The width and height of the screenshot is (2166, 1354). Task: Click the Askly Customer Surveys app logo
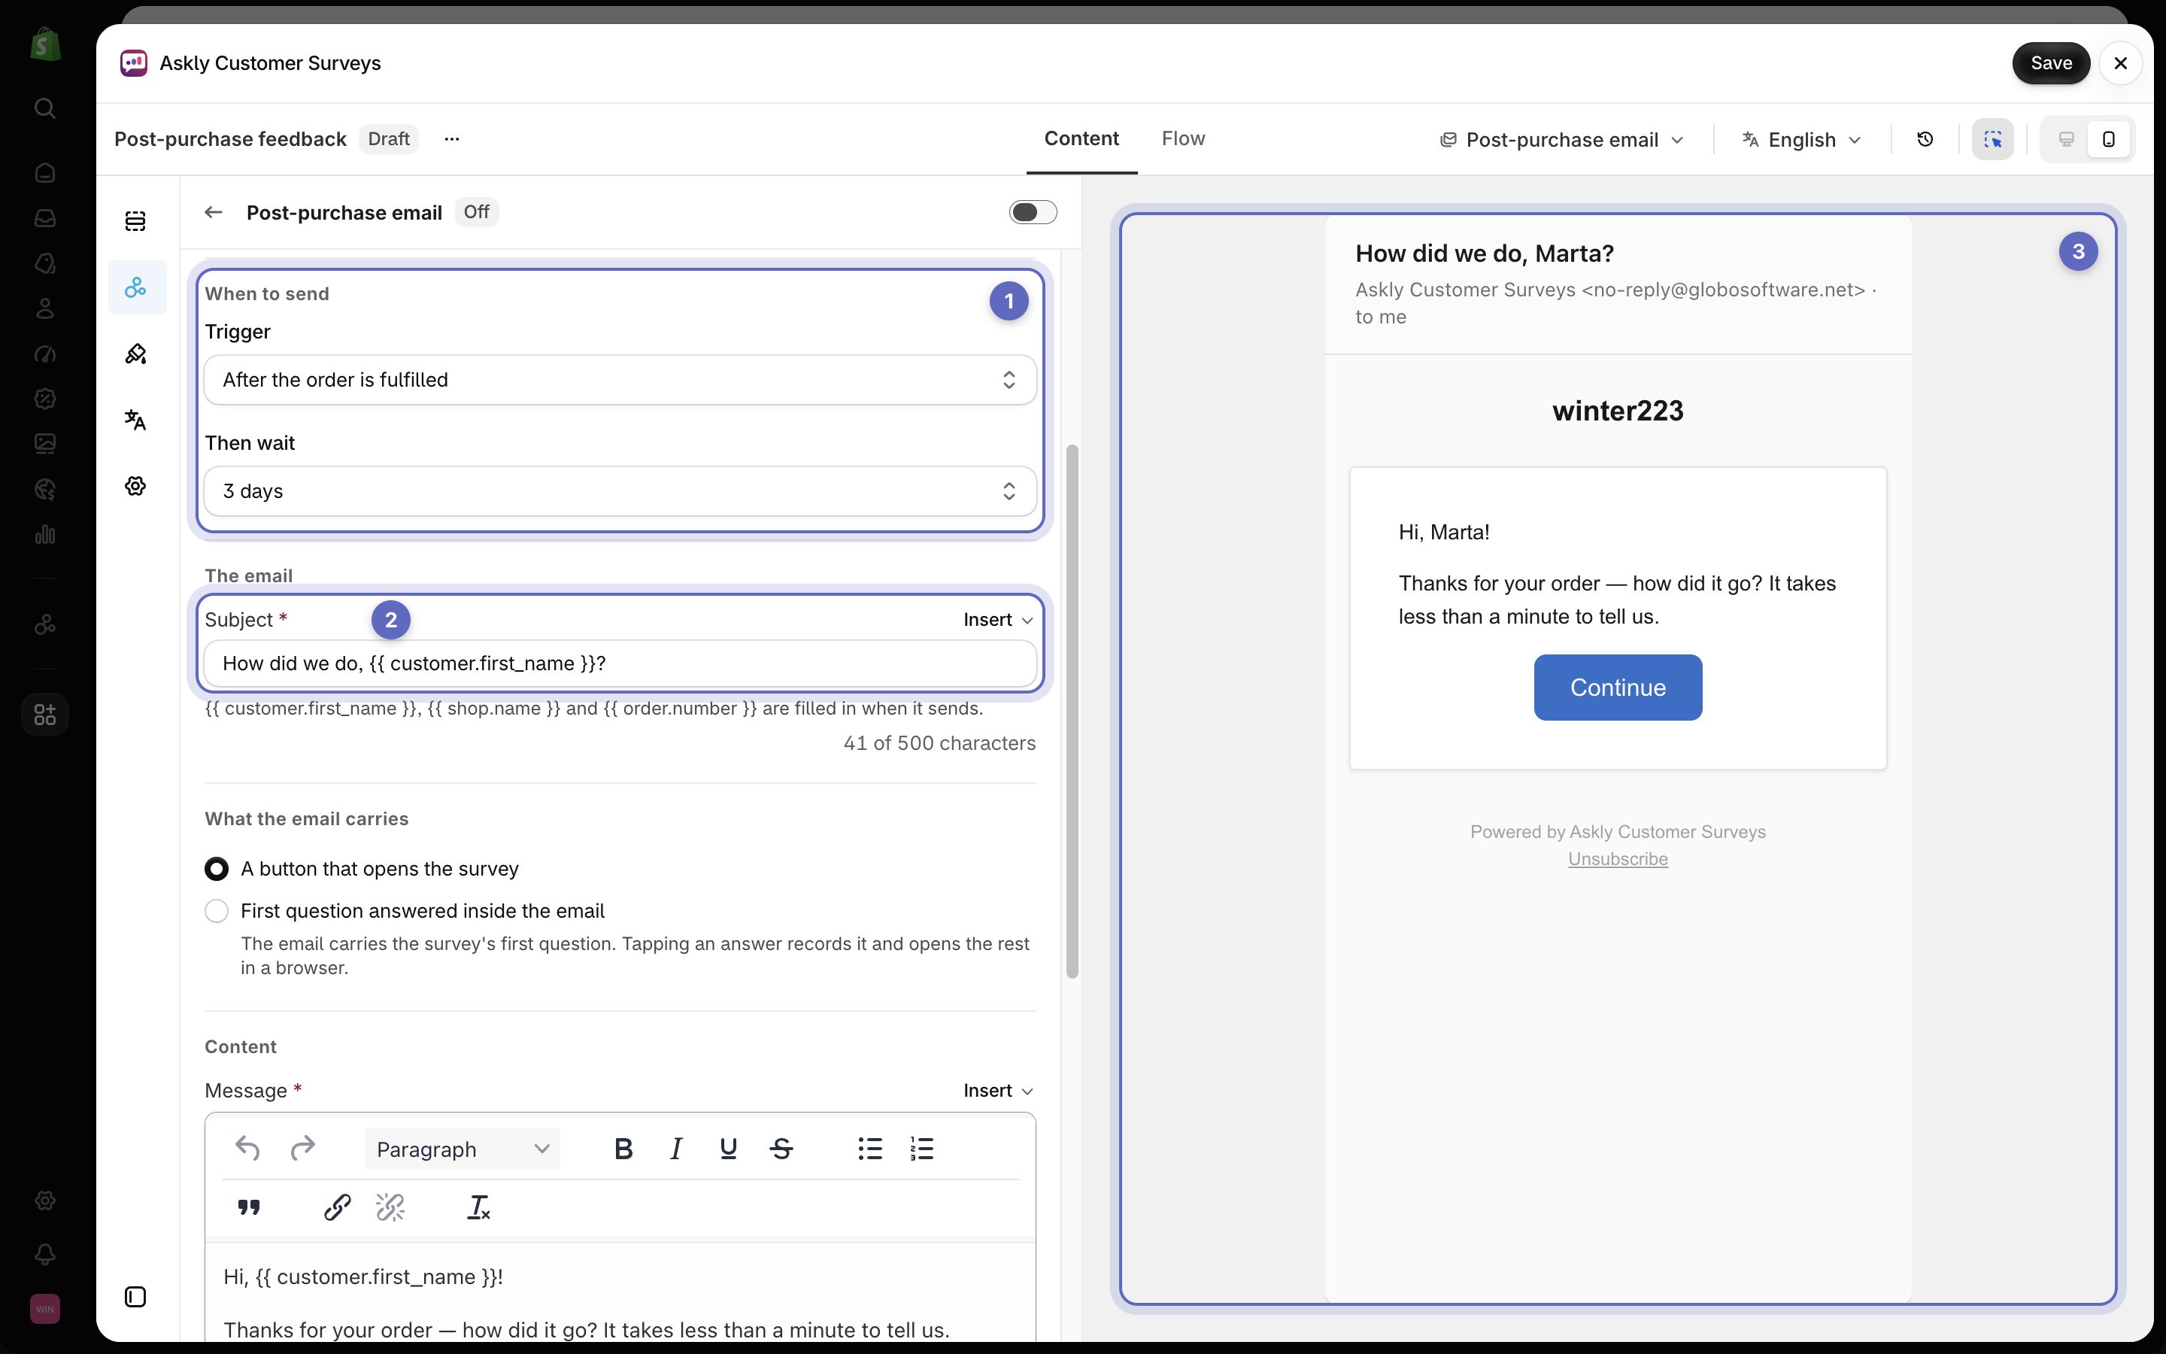tap(133, 62)
